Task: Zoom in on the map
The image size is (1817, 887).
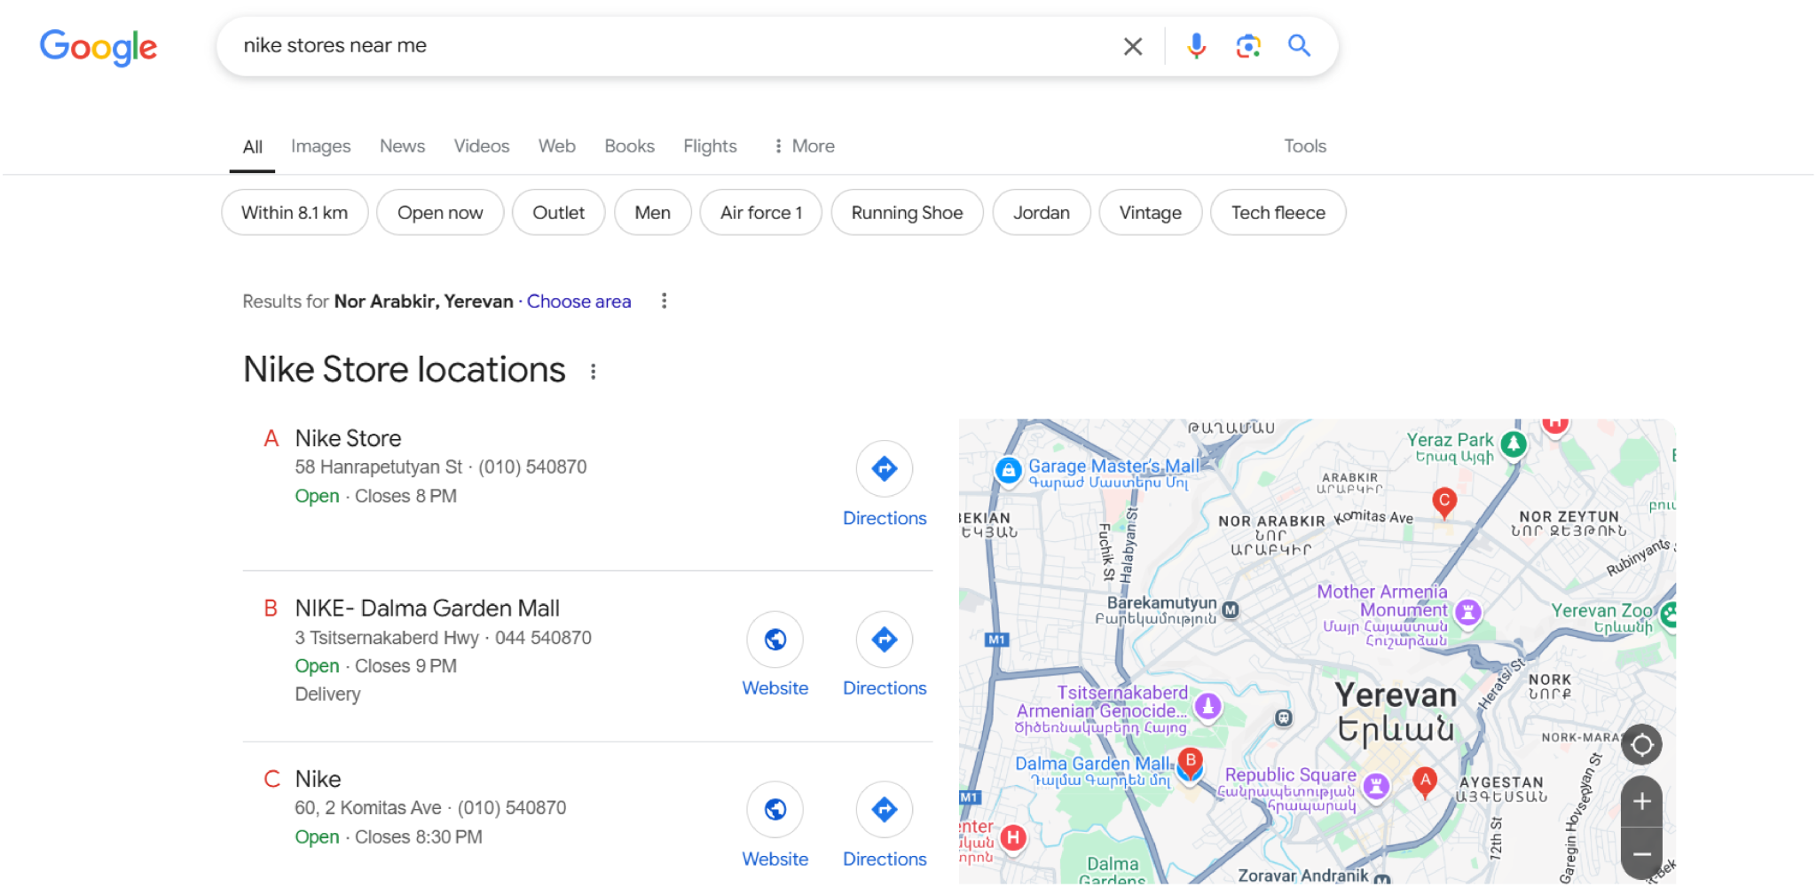Action: 1641,801
